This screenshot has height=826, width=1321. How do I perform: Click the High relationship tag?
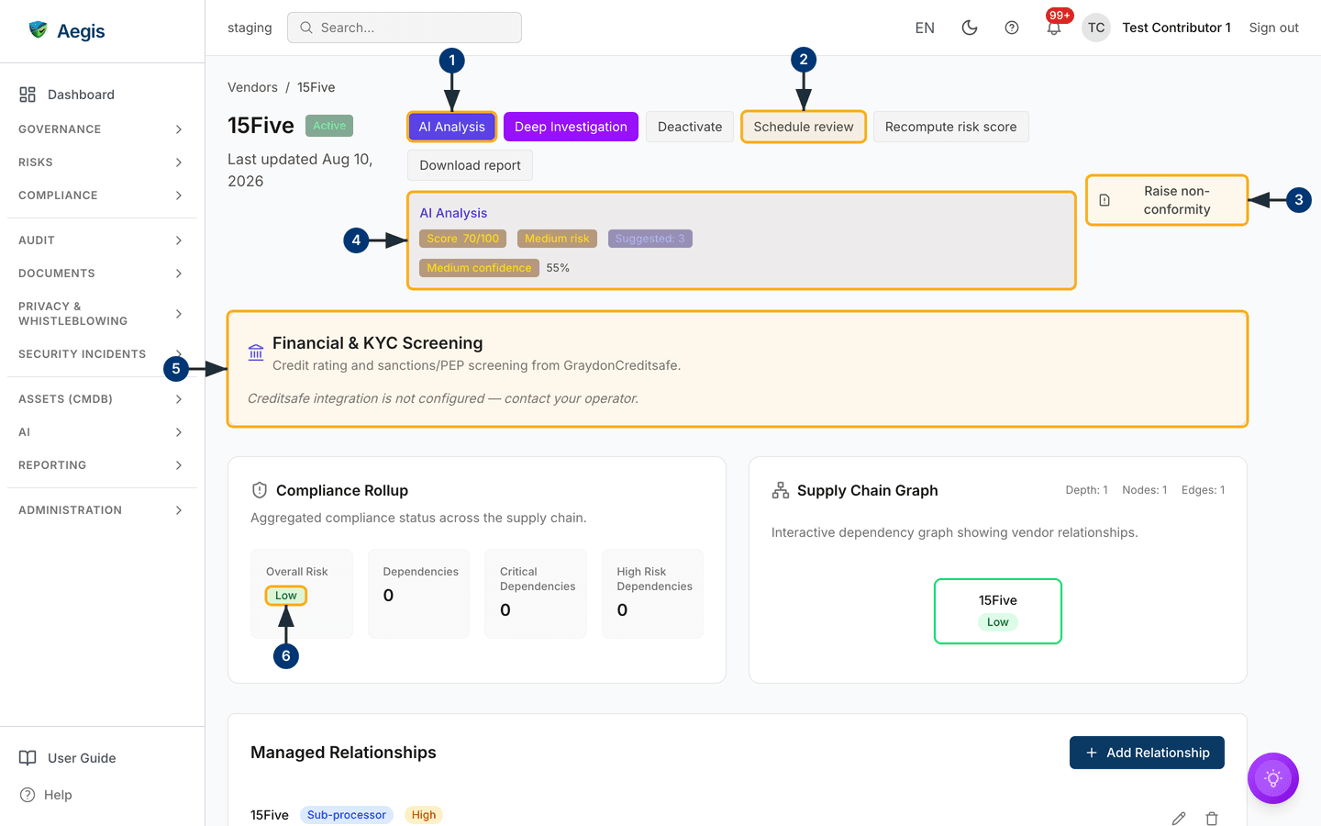(424, 815)
